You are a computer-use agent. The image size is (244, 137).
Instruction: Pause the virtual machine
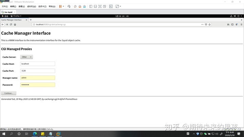coord(60,6)
